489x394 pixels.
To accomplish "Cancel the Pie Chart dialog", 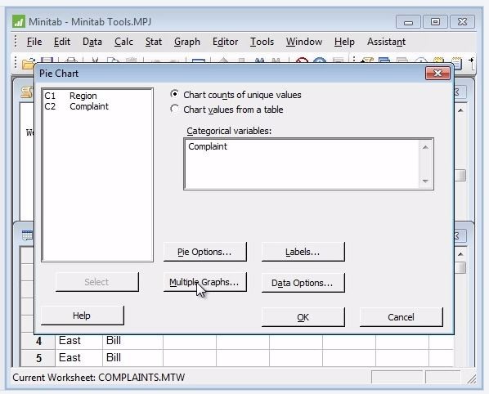I will [401, 317].
